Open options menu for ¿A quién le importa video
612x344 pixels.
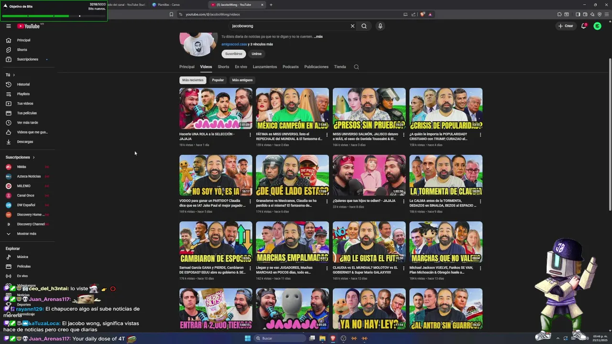[x=481, y=135]
